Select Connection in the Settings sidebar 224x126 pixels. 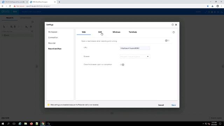tap(53, 37)
